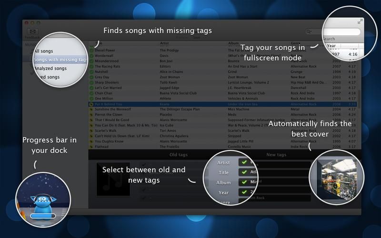Screen dimensions: 381x238
Task: Click green check icon beside Sharp Shooters
Action: point(91,82)
